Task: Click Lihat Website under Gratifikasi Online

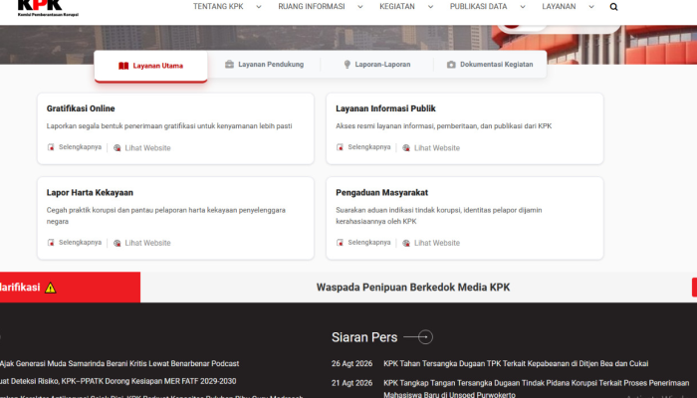Action: click(147, 148)
